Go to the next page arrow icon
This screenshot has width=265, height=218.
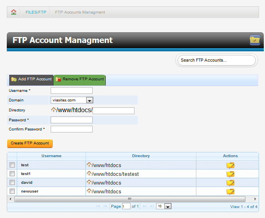pyautogui.click(x=145, y=206)
